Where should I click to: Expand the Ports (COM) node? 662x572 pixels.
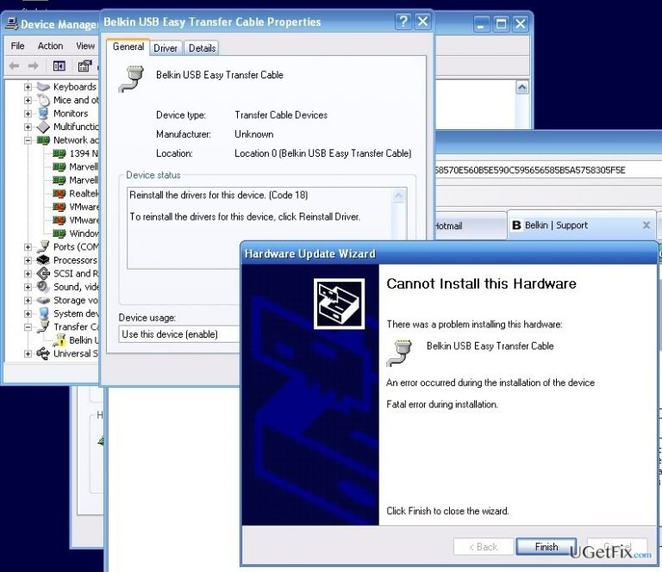tap(28, 246)
